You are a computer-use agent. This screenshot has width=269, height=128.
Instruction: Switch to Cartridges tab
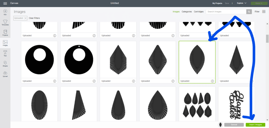[x=199, y=11]
